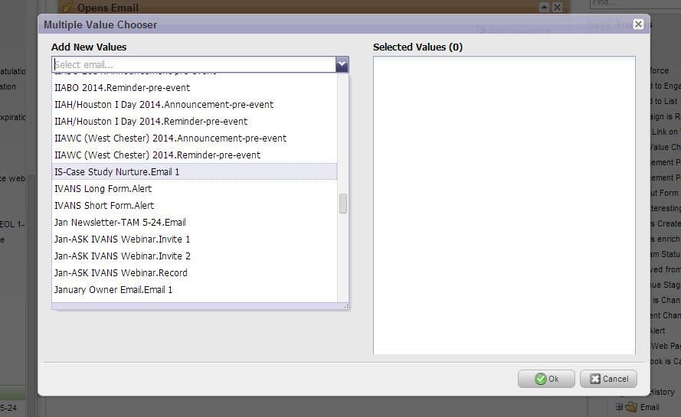
Task: Click inside the Selected Values box
Action: coord(503,205)
